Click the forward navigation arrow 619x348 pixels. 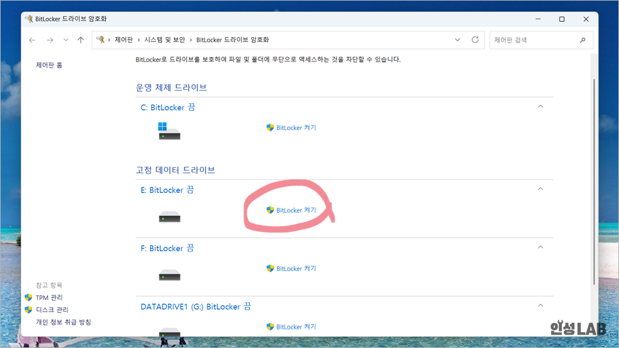pyautogui.click(x=50, y=40)
